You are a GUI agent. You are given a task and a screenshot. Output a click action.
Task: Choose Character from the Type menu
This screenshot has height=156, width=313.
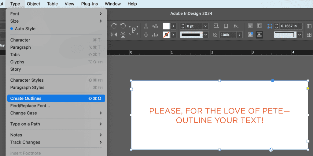point(56,40)
